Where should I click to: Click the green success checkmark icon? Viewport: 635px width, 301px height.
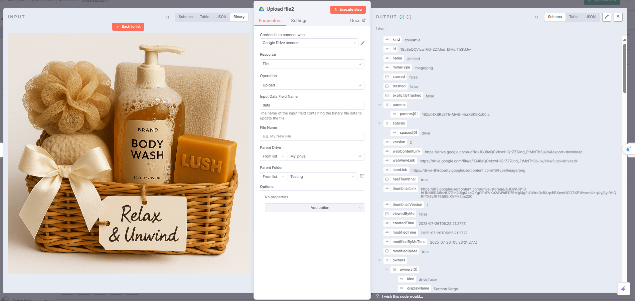click(x=402, y=17)
